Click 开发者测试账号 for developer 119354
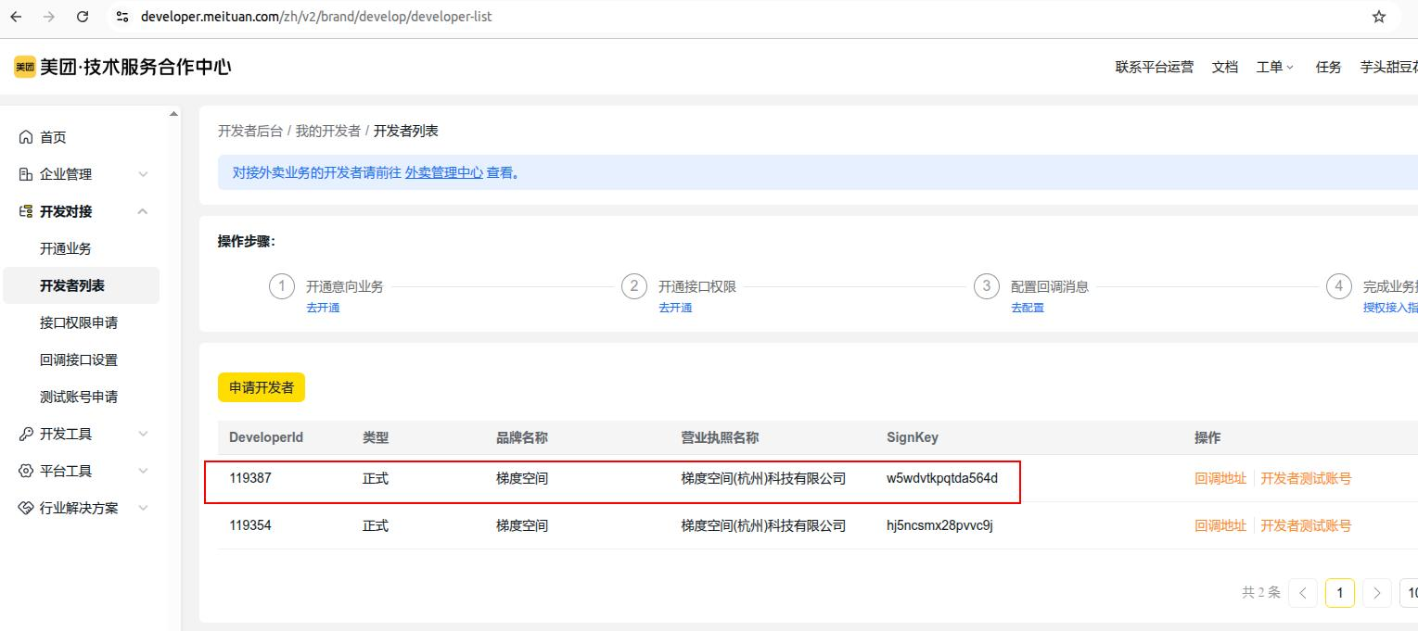Image resolution: width=1418 pixels, height=631 pixels. [1305, 525]
